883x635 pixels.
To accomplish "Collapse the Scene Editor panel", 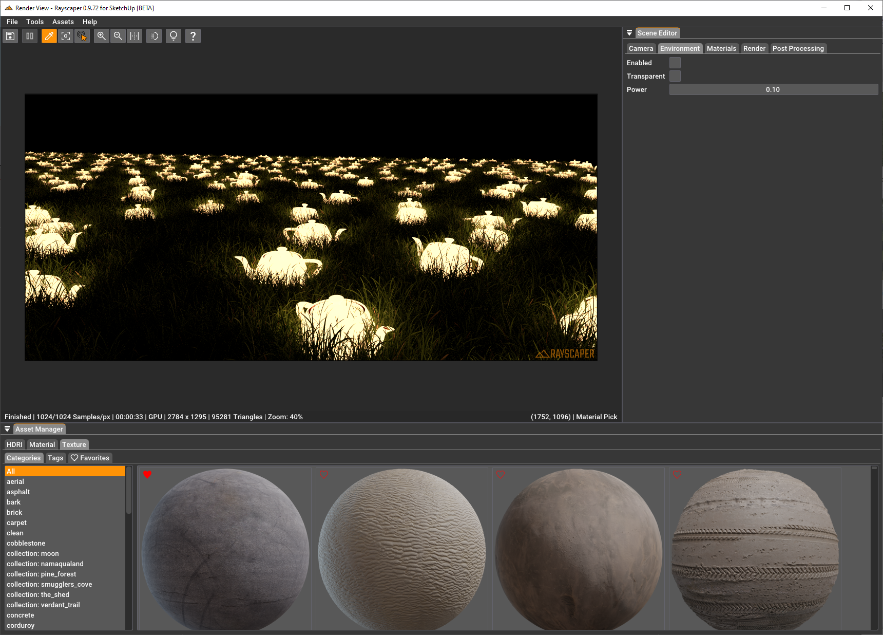I will [629, 33].
